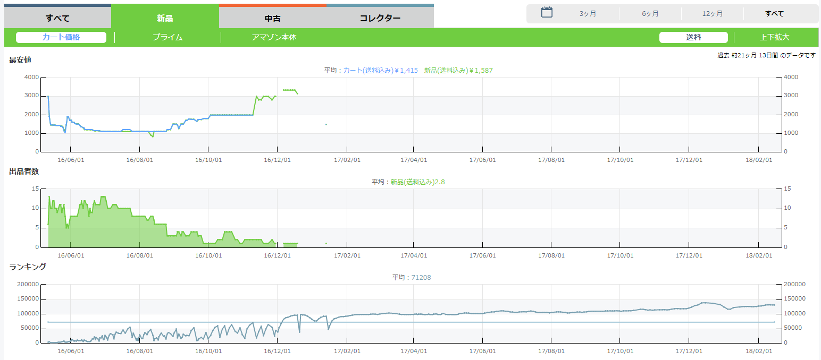Enable the アマゾン本体 filter
Image resolution: width=821 pixels, height=360 pixels.
[x=274, y=37]
